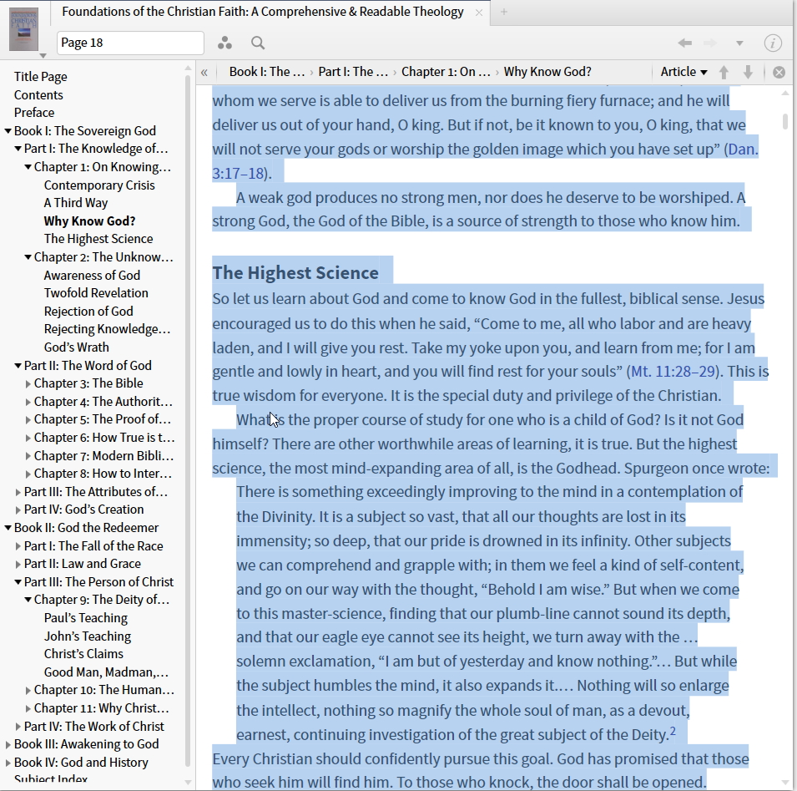Collapse Chapter 9: The Deity of…
This screenshot has width=797, height=791.
click(28, 600)
